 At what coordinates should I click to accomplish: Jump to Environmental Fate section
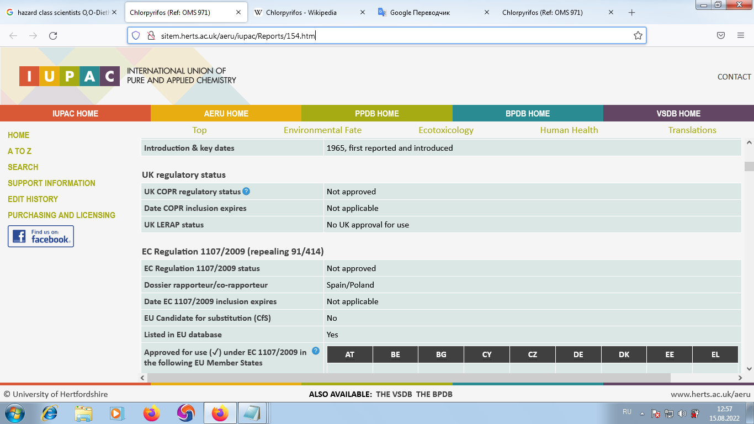coord(322,130)
